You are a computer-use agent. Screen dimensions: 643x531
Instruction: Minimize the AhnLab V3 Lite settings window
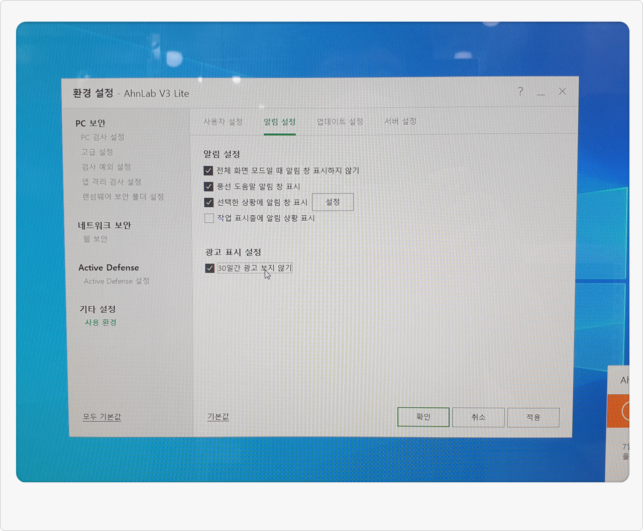point(541,95)
